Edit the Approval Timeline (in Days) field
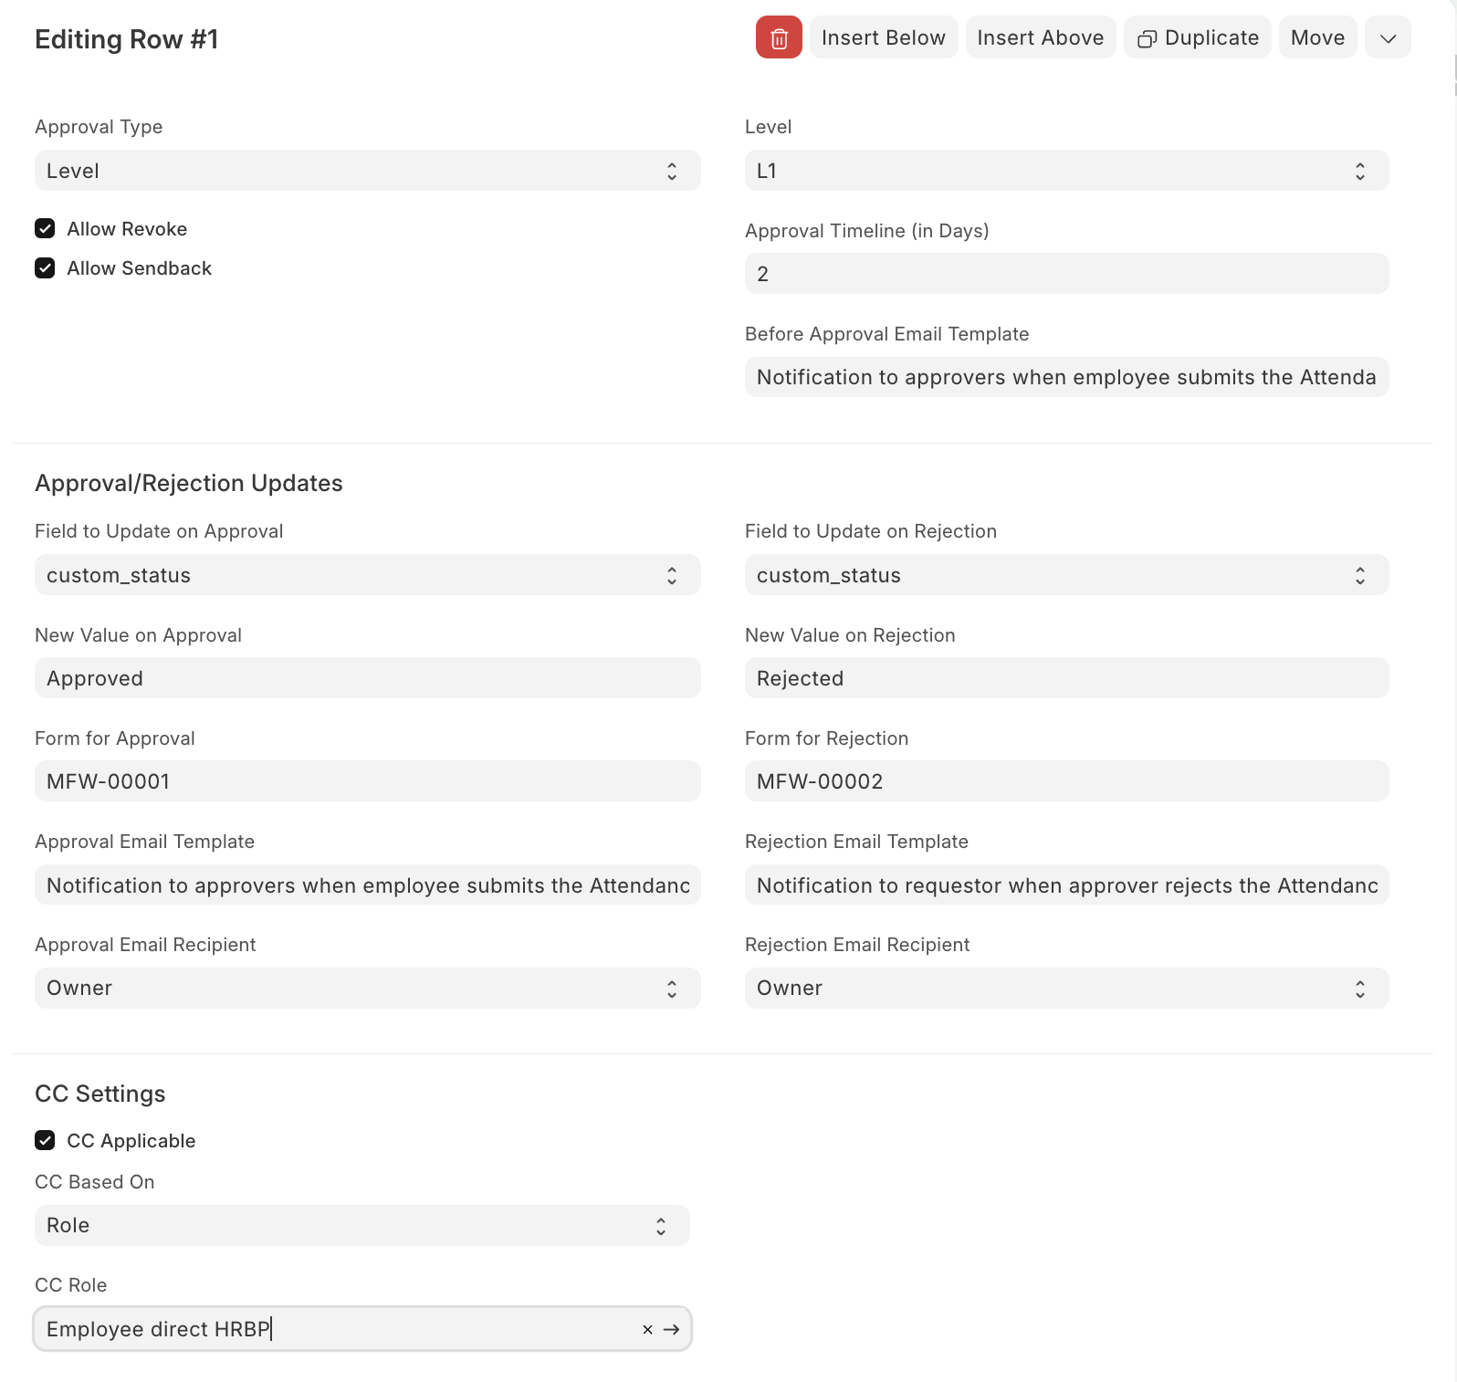Screen dimensions: 1457x1382 click(x=1067, y=274)
